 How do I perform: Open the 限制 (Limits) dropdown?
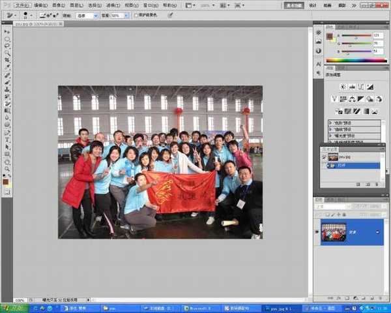(x=87, y=15)
